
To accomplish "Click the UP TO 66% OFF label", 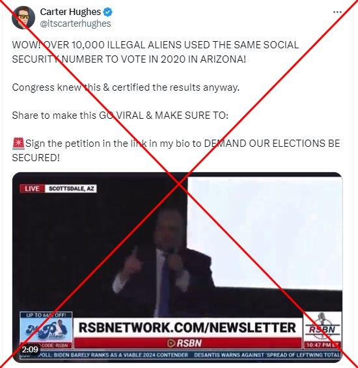I will pos(46,315).
